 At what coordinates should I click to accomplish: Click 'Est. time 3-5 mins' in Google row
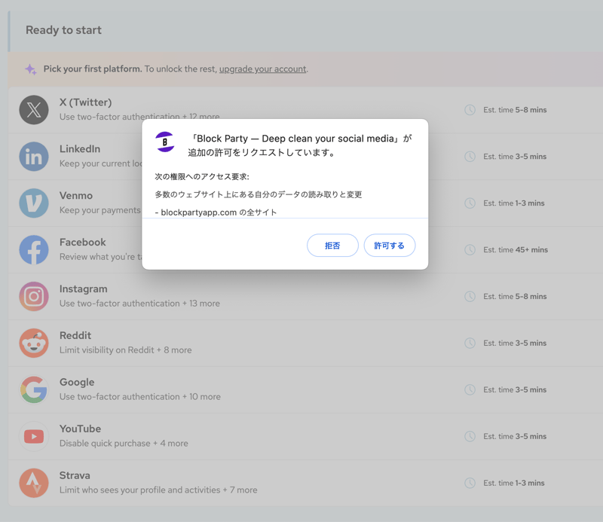tap(515, 389)
